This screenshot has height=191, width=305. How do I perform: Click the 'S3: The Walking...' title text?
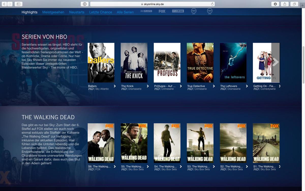click(x=199, y=167)
